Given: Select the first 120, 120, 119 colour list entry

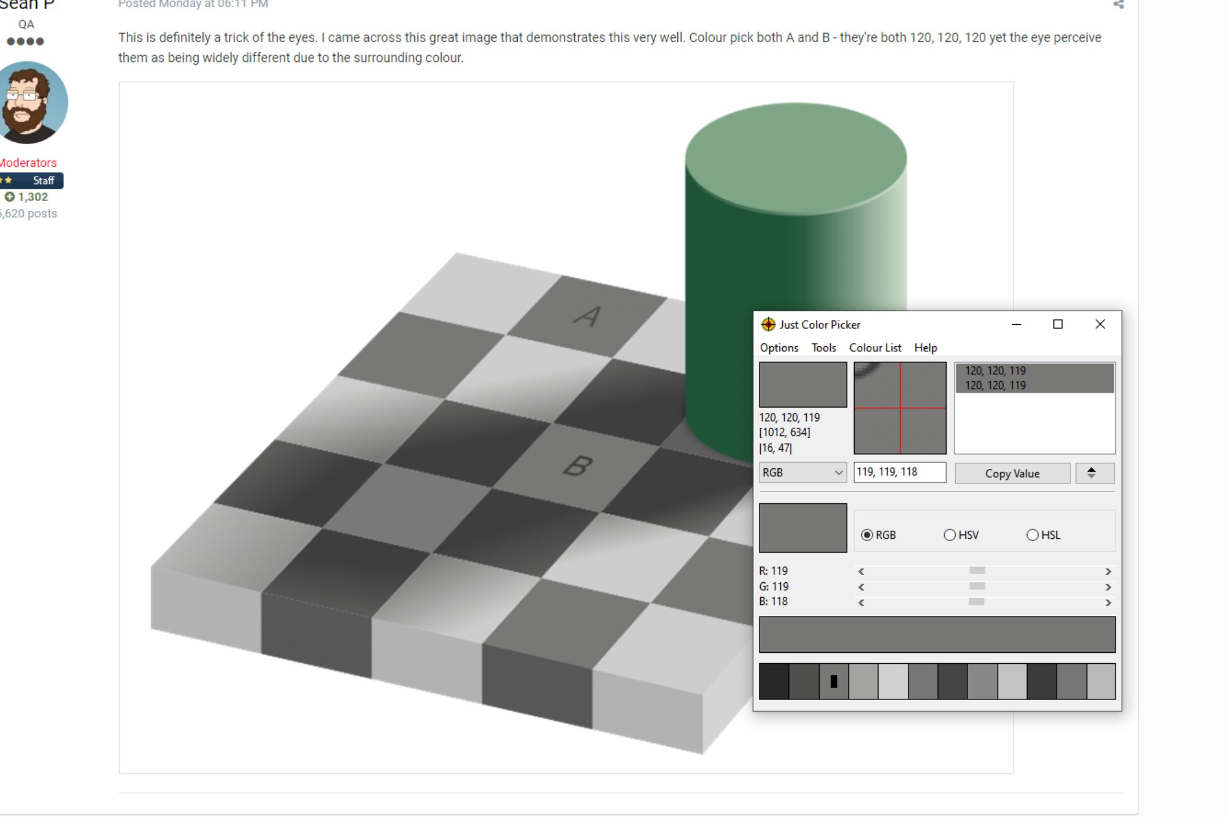Looking at the screenshot, I should coord(1034,371).
